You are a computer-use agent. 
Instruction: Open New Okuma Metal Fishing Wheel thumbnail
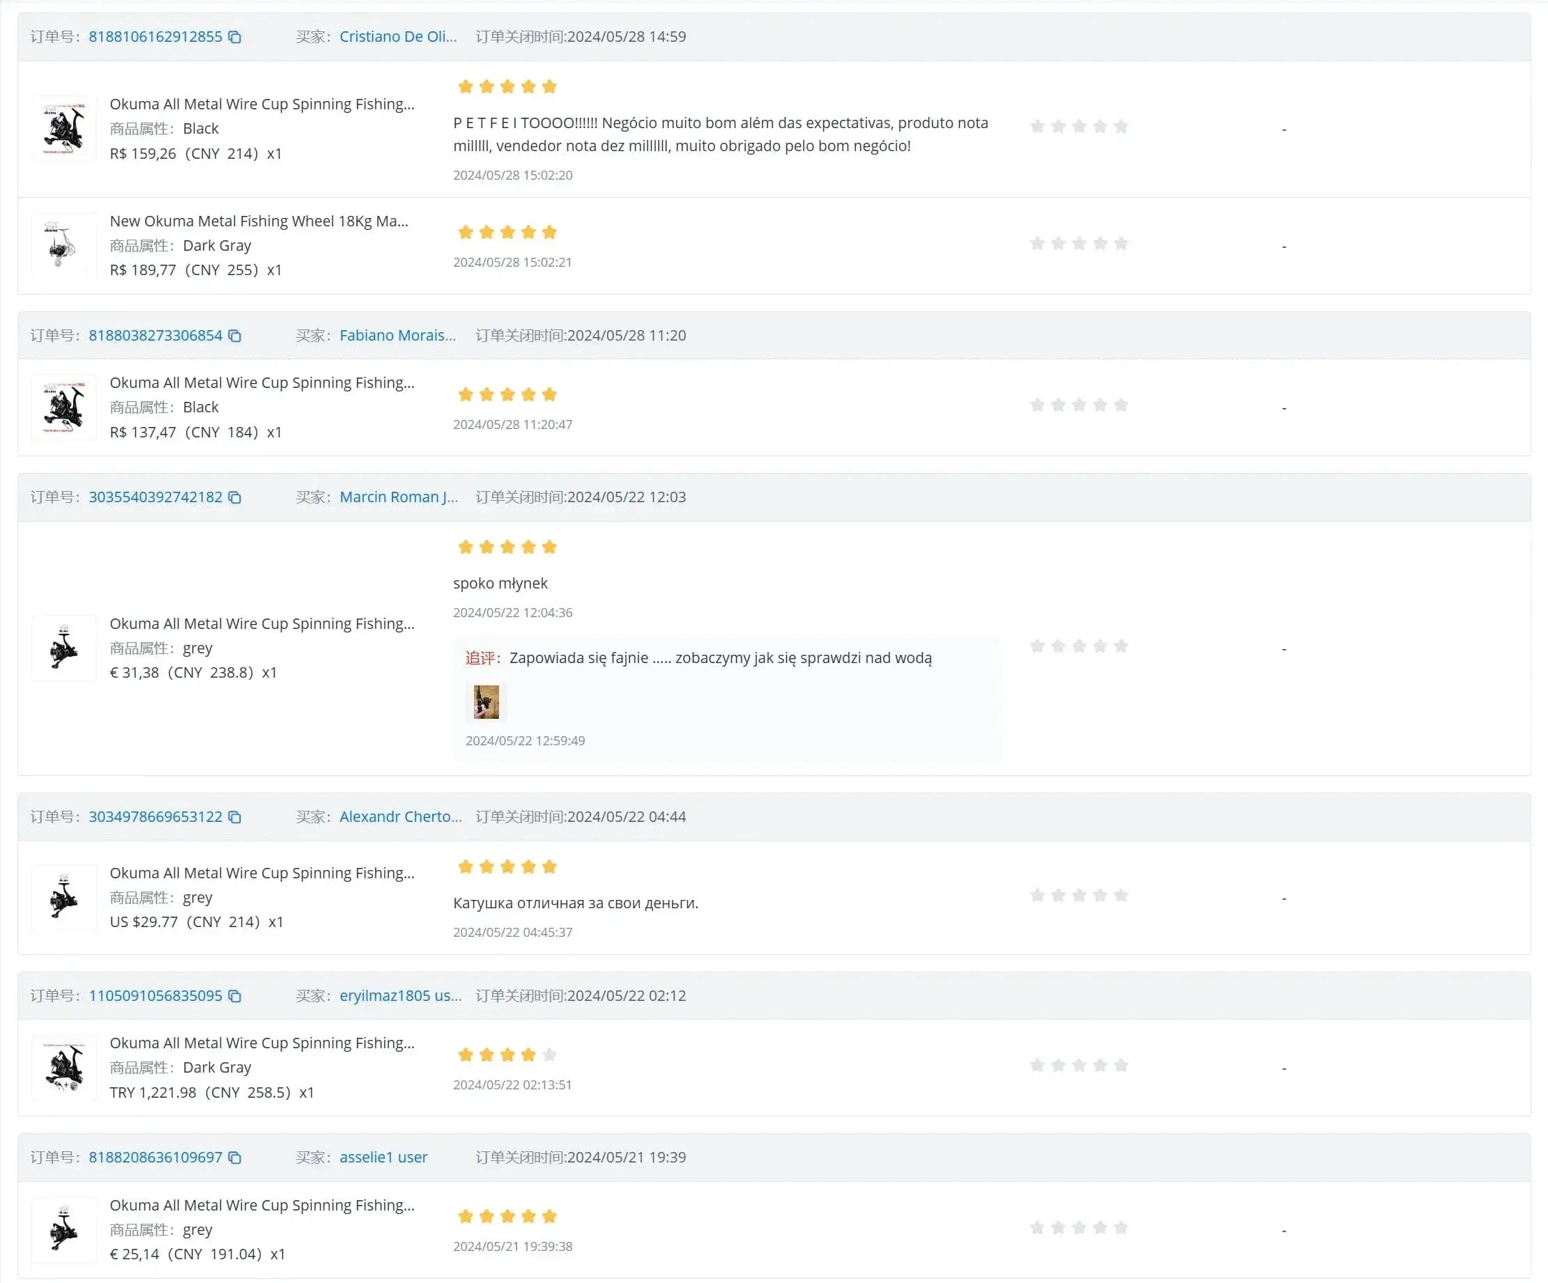pyautogui.click(x=64, y=245)
